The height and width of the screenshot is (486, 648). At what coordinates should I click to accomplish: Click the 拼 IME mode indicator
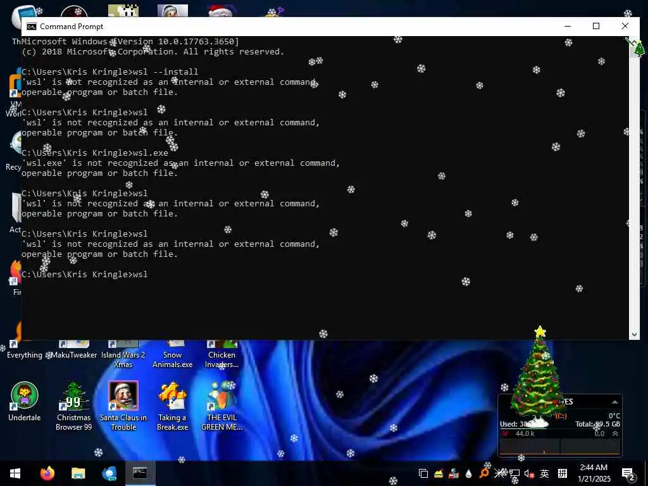563,473
